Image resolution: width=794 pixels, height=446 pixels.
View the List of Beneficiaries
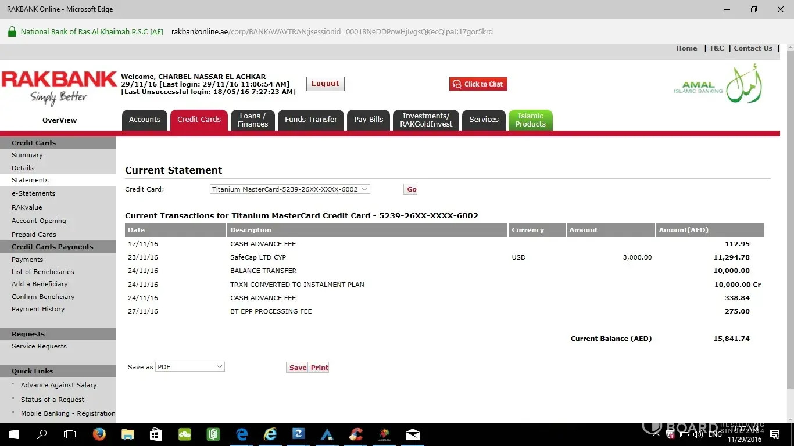43,272
